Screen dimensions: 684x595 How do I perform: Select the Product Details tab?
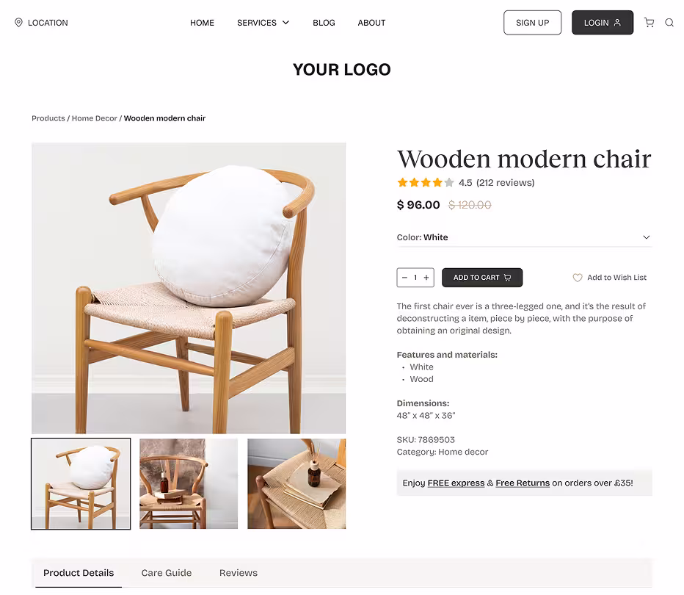click(79, 573)
